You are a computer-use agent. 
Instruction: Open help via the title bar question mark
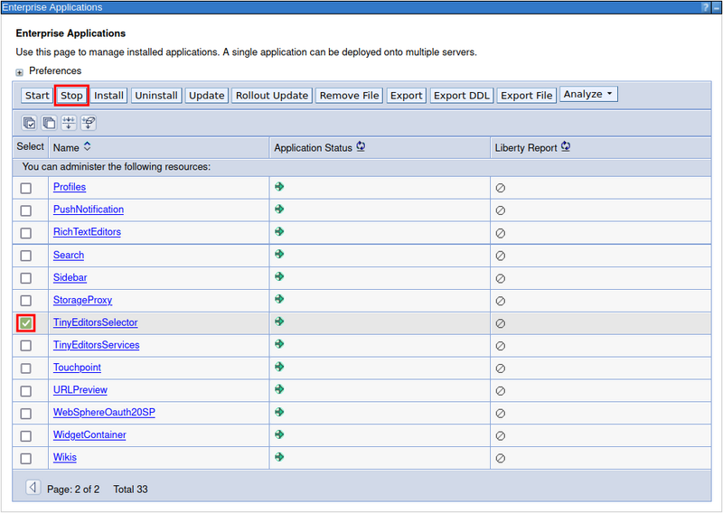pos(704,7)
